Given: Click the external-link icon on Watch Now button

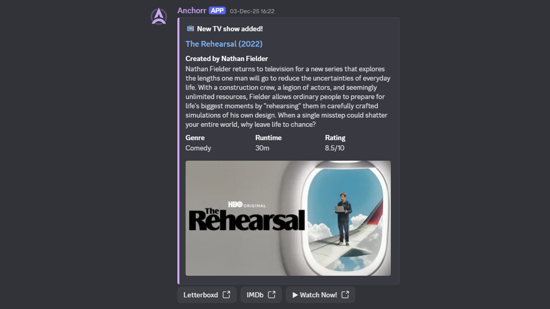Looking at the screenshot, I should tap(345, 295).
